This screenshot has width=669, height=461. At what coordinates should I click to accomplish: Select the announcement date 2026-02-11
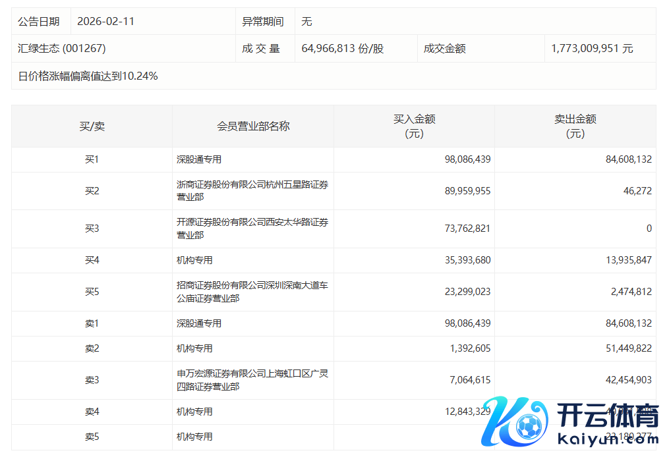(105, 21)
